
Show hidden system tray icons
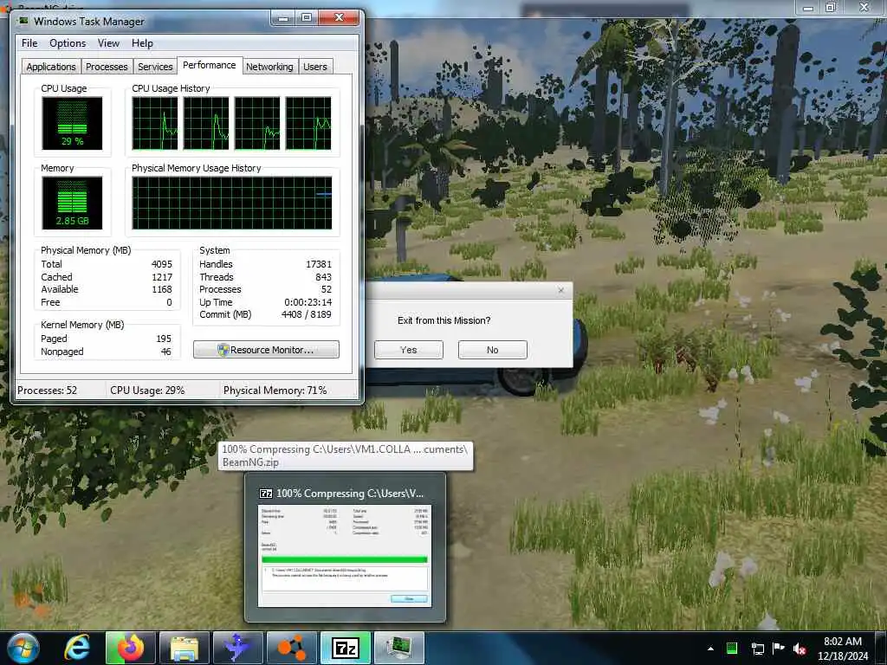[x=710, y=649]
